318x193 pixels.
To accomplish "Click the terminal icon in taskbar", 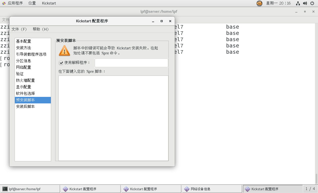I will point(5,189).
